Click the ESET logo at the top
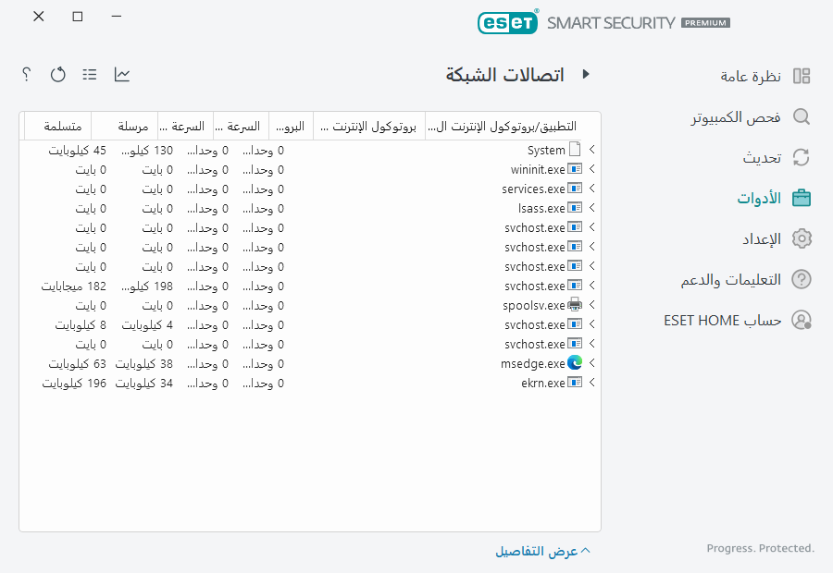Viewport: 833px width, 573px height. tap(508, 22)
